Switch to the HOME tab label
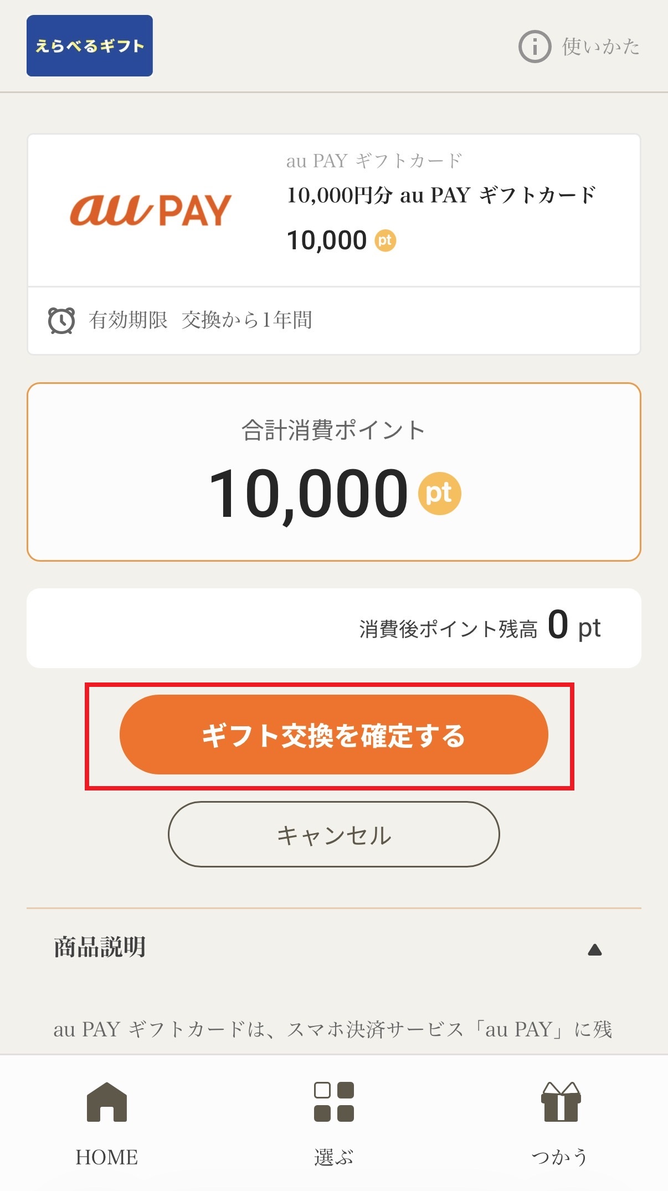The height and width of the screenshot is (1191, 668). tap(107, 1157)
